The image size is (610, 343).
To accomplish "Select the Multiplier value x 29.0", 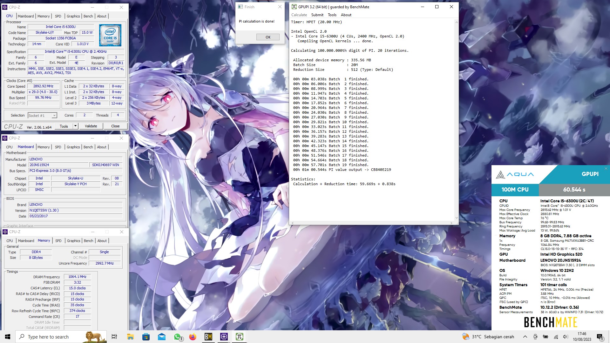I will coord(43,92).
